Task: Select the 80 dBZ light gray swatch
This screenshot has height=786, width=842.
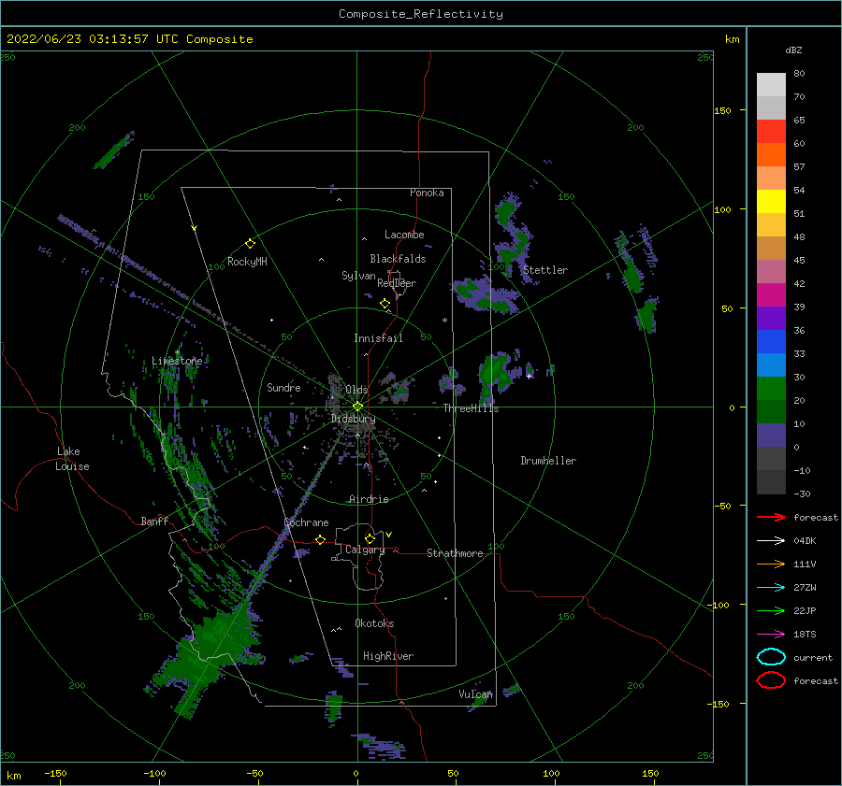Action: pyautogui.click(x=771, y=84)
